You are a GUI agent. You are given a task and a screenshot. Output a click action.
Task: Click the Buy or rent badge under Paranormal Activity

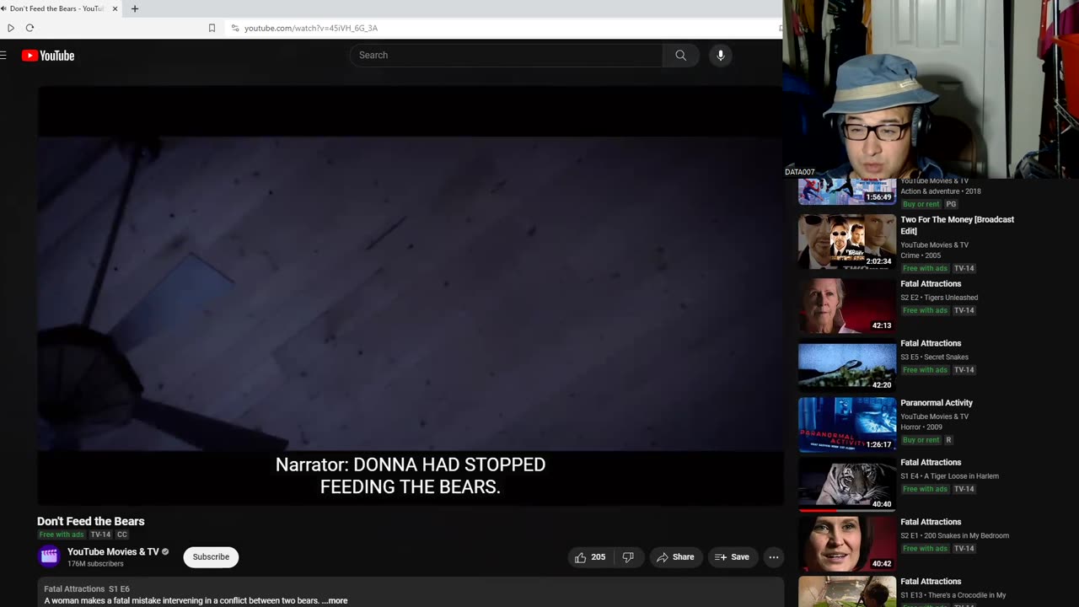click(921, 440)
